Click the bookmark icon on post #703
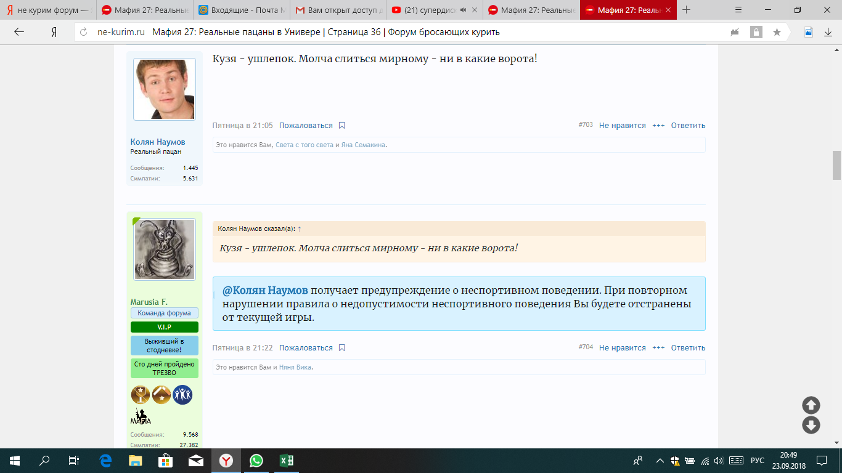This screenshot has height=473, width=842. pyautogui.click(x=342, y=126)
